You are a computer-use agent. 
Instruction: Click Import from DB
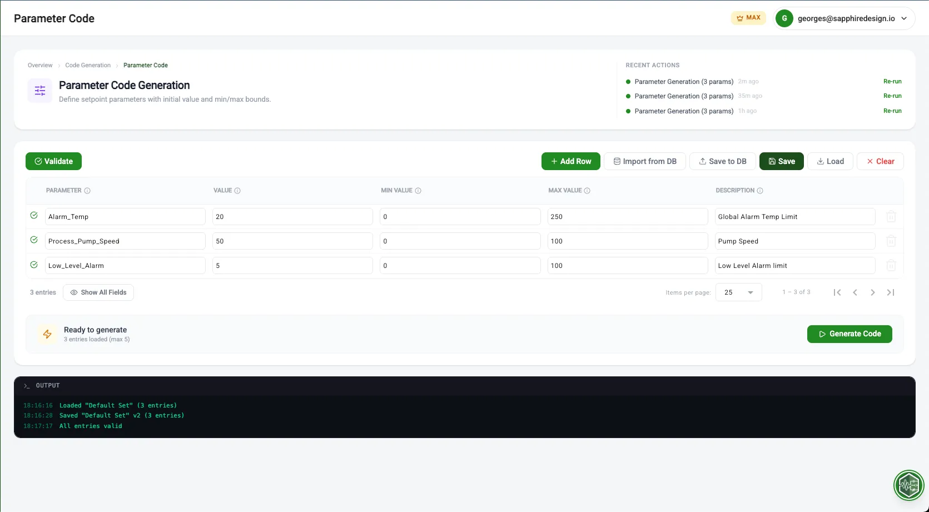coord(645,161)
